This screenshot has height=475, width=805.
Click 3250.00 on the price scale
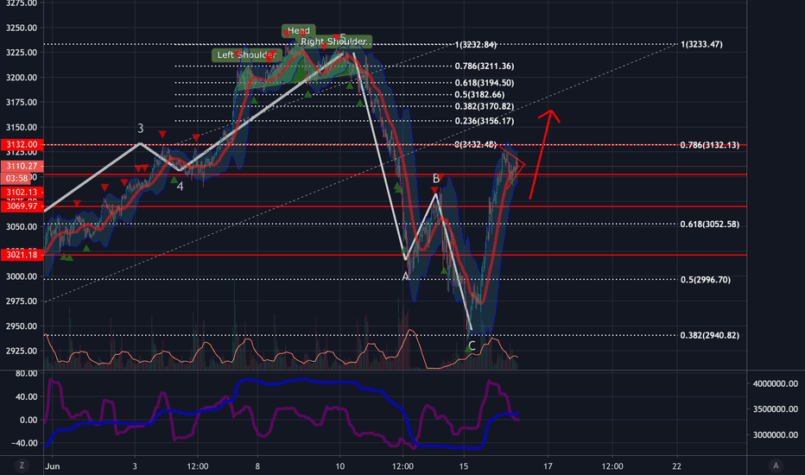21,28
